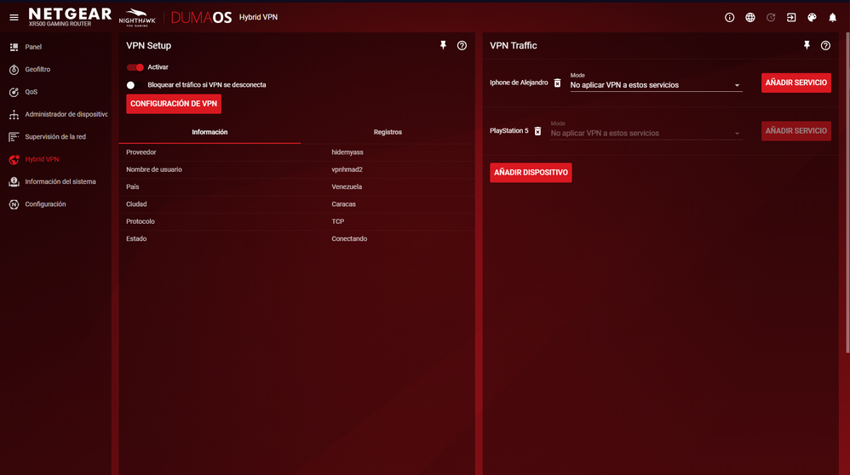Switch to the Información tab
850x475 pixels.
[210, 132]
